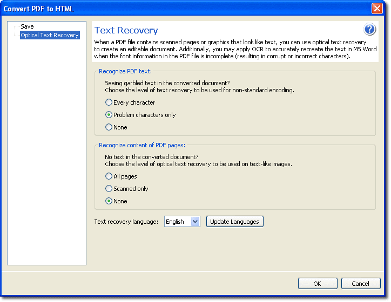Set Recognize content of PDF pages to None
Image resolution: width=391 pixels, height=302 pixels.
tap(109, 201)
